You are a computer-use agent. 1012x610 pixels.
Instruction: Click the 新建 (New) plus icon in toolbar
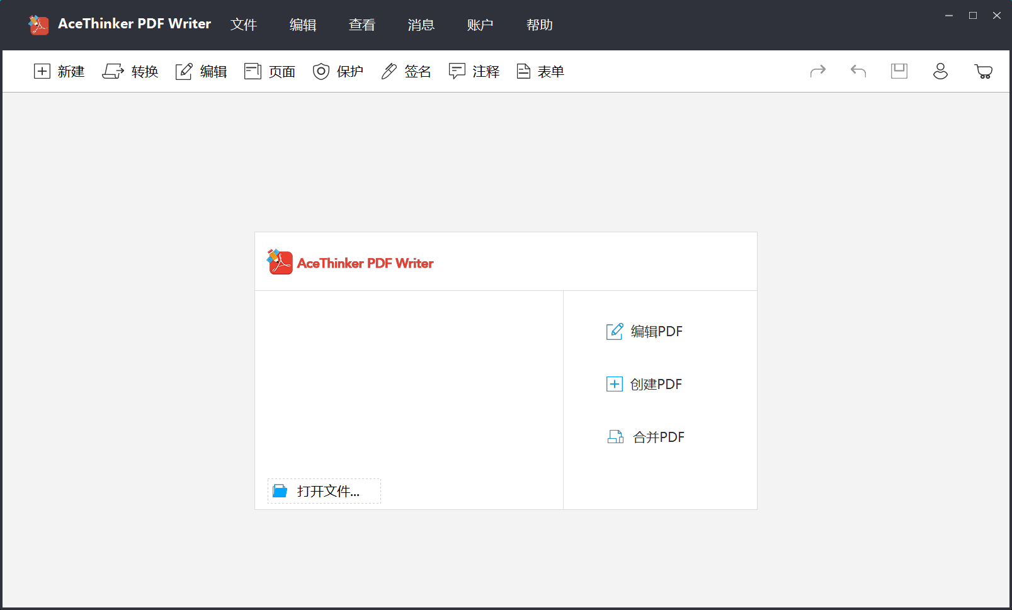point(42,71)
